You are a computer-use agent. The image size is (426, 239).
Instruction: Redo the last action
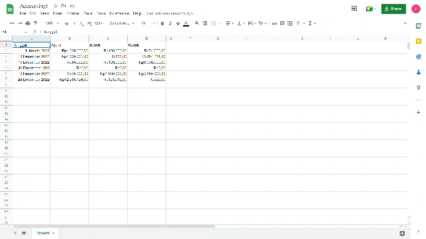20,23
